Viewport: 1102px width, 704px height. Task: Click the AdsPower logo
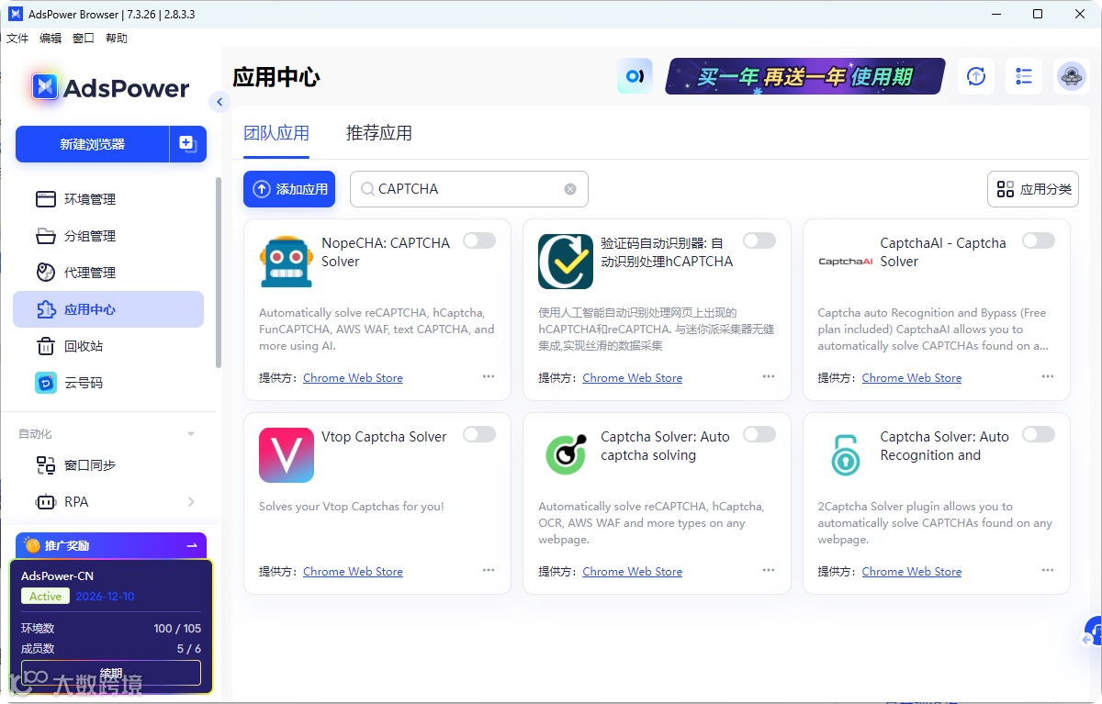(110, 87)
